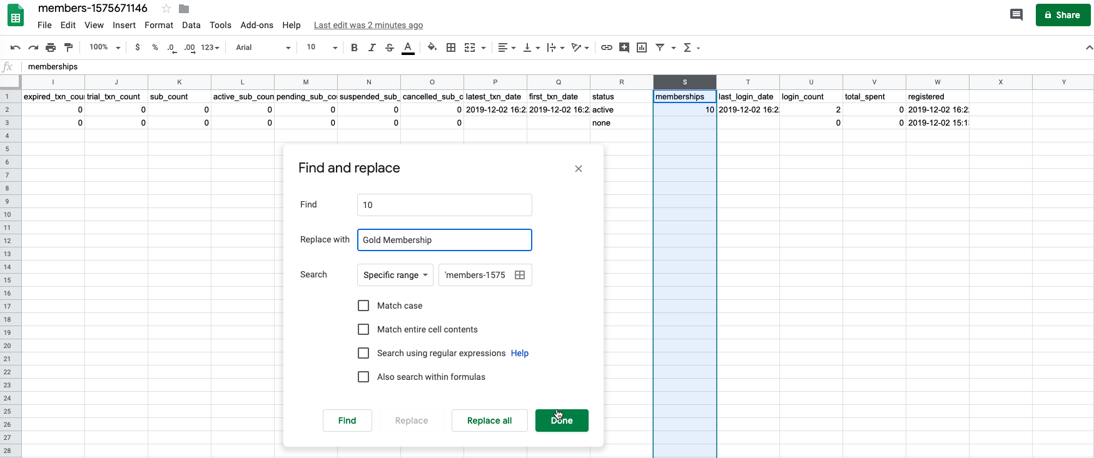Open the regular expressions Help link

[x=520, y=353]
